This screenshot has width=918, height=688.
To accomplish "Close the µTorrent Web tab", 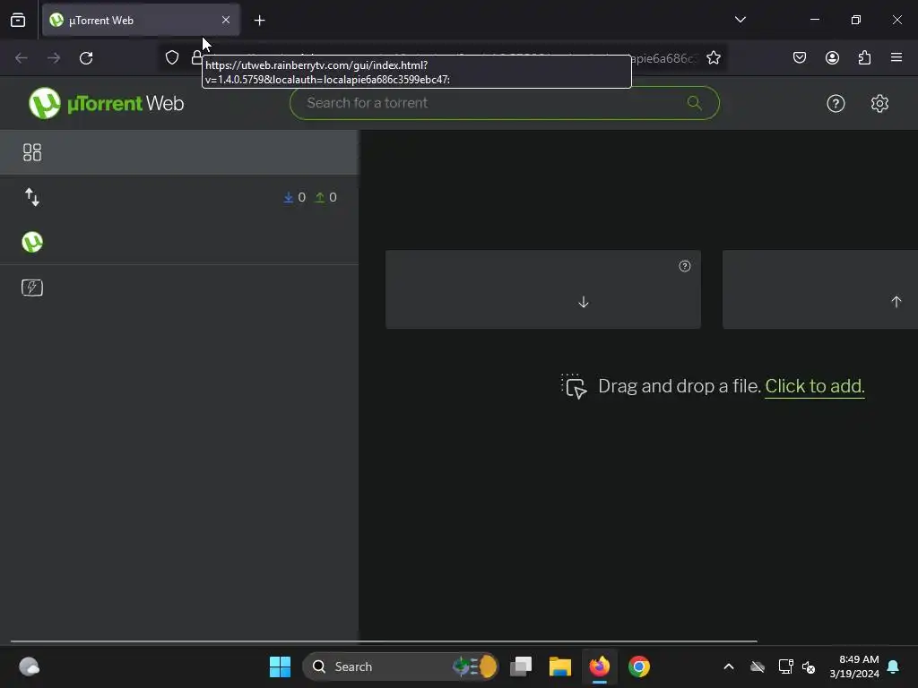I will 226,20.
